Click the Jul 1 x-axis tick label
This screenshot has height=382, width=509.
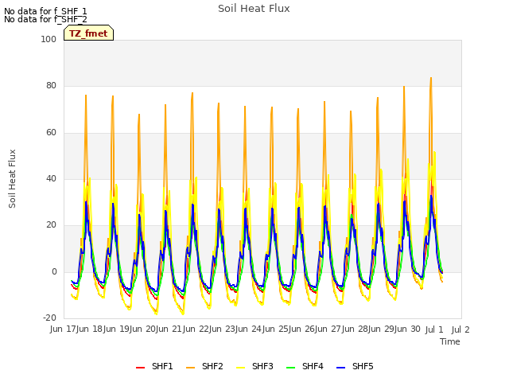click(434, 329)
